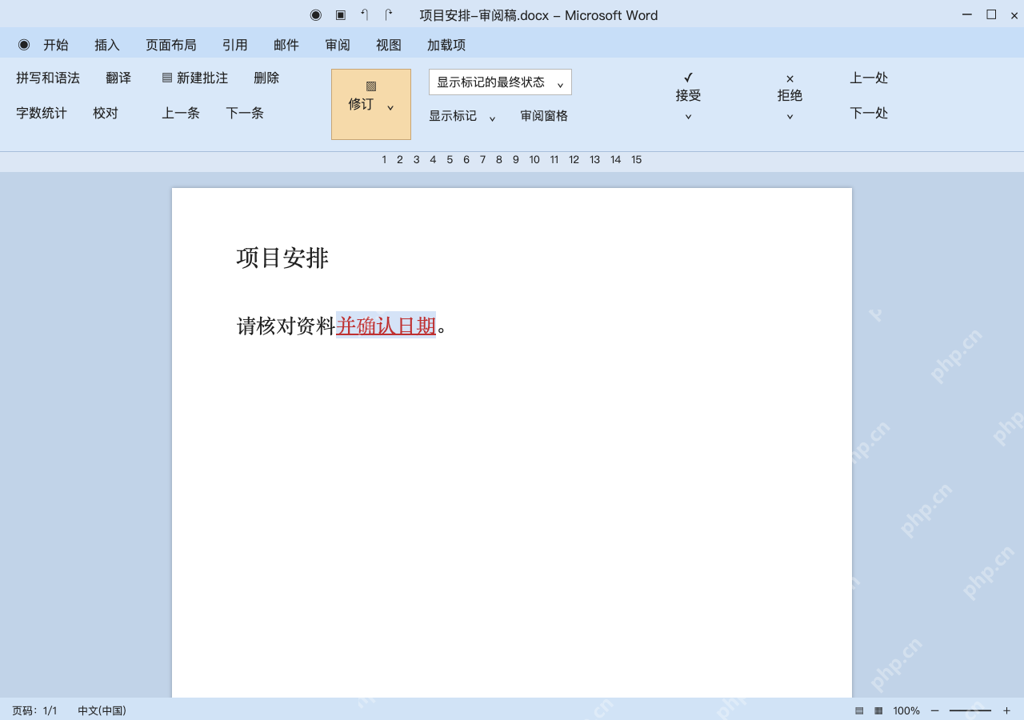Run 拼写和语法 check
This screenshot has height=720, width=1024.
coord(48,78)
